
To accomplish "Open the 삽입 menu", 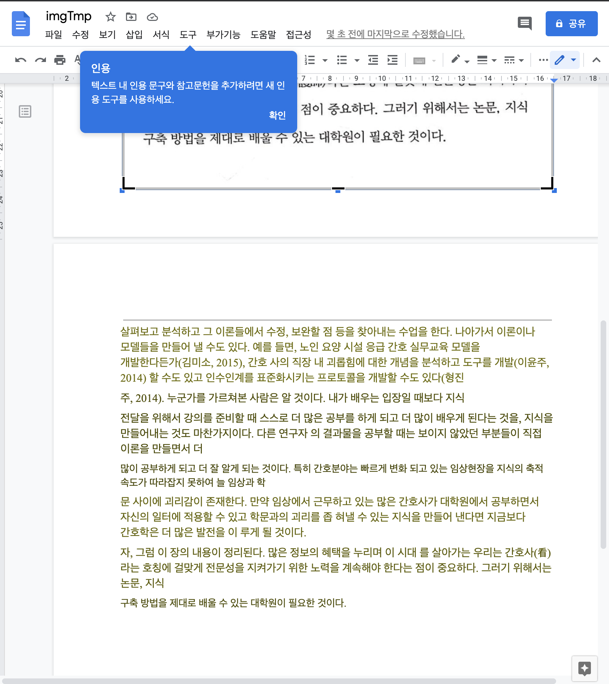I will click(134, 34).
